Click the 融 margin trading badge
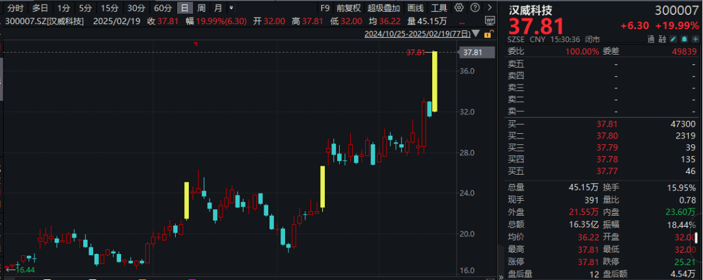The image size is (703, 280). click(662, 40)
